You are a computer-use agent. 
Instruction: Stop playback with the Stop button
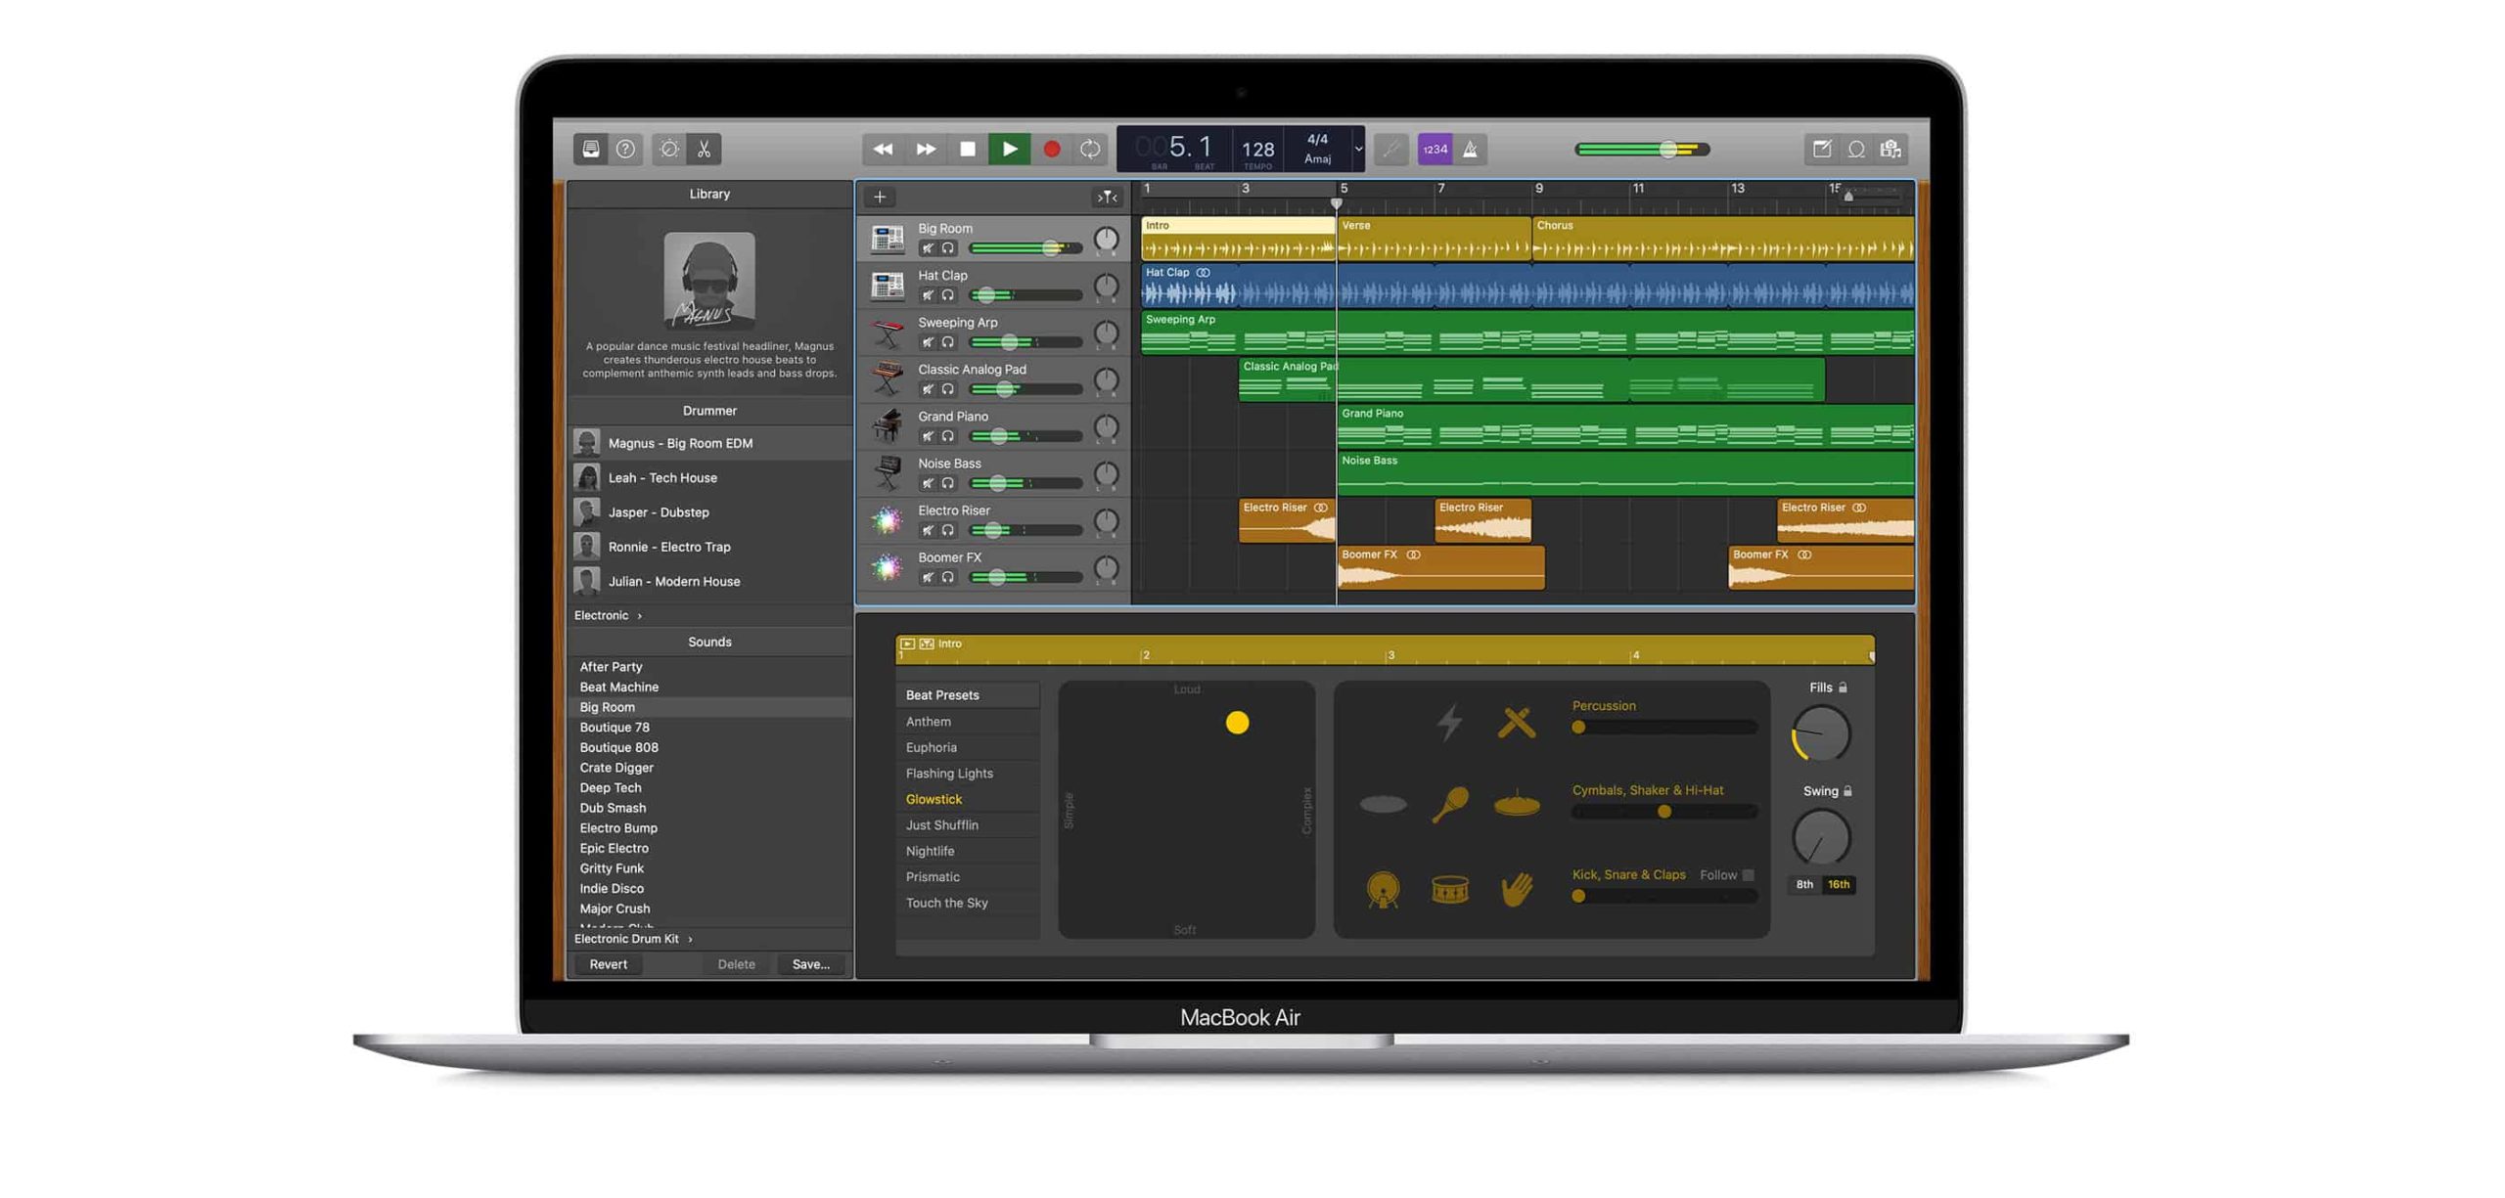pos(968,149)
